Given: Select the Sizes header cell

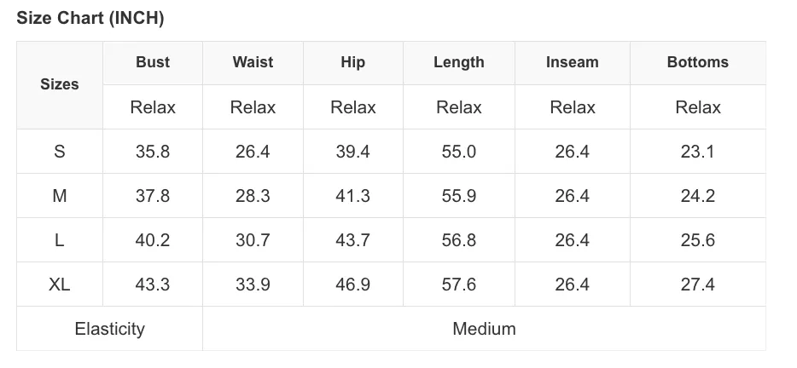Looking at the screenshot, I should 60,85.
